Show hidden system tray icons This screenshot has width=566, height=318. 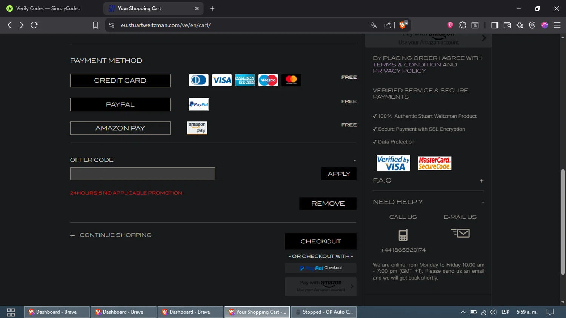coord(463,312)
